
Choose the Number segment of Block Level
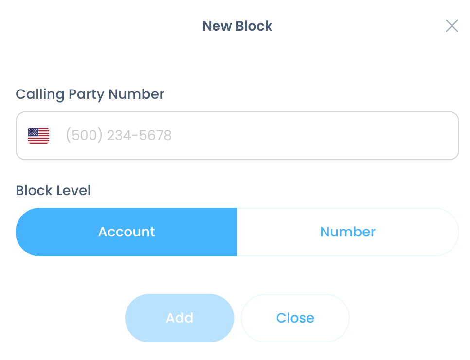coord(348,232)
